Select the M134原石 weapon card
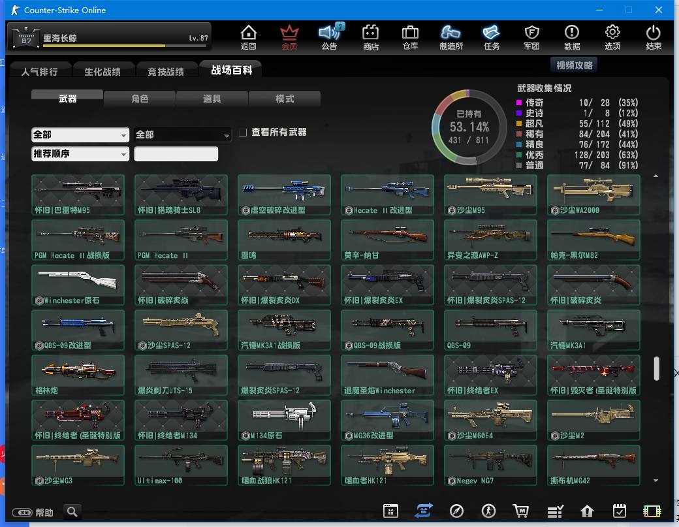 click(x=284, y=420)
